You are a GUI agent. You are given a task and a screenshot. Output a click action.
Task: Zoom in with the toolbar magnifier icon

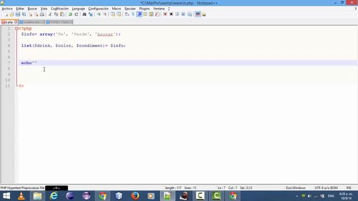pos(98,15)
